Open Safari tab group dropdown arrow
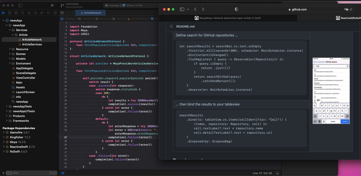The height and width of the screenshot is (176, 361). coord(188,9)
